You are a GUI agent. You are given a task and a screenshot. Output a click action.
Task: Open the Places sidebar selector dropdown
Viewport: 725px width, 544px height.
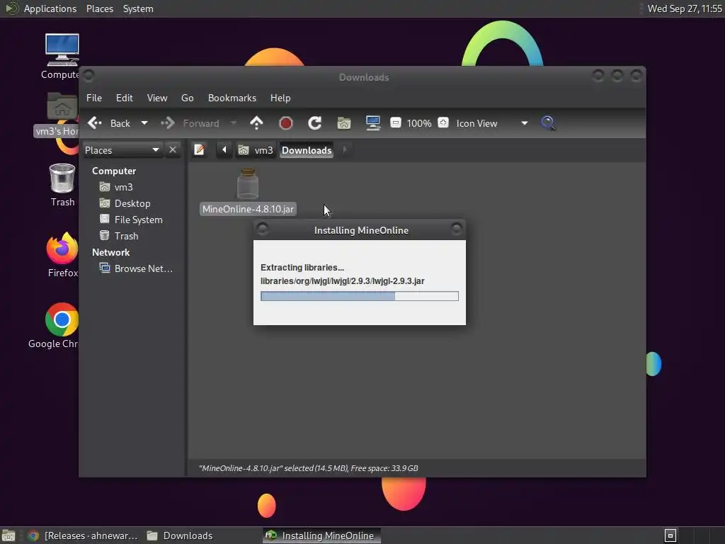click(x=122, y=150)
